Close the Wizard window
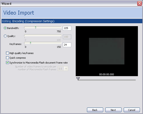Screen dimensions: 143x114 click(139, 4)
